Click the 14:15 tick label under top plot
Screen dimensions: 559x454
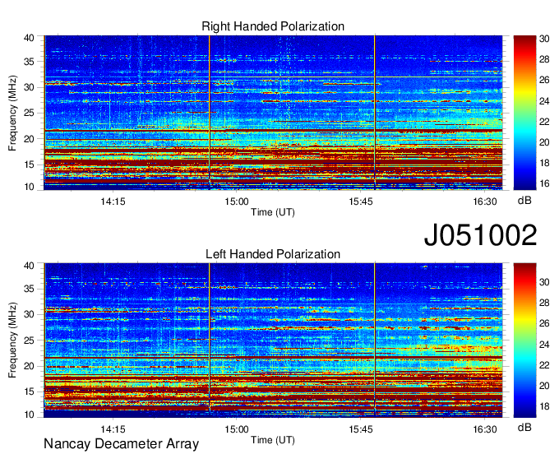[113, 202]
